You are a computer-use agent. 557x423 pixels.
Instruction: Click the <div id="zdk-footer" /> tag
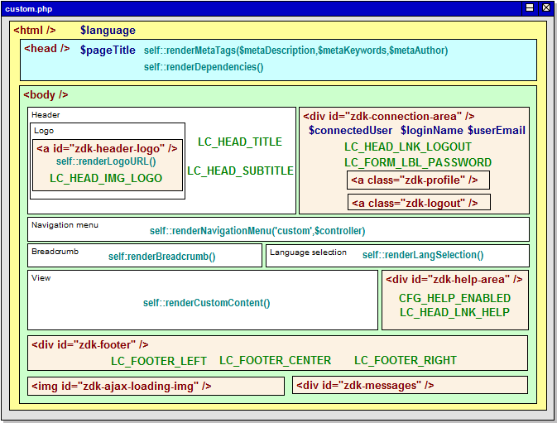click(x=90, y=344)
